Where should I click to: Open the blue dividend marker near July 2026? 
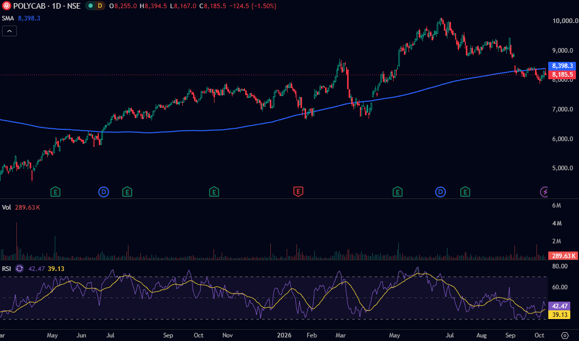click(440, 192)
